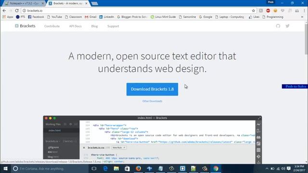The width and height of the screenshot is (308, 173).
Task: Open the Classroom bookmark
Action: [73, 17]
